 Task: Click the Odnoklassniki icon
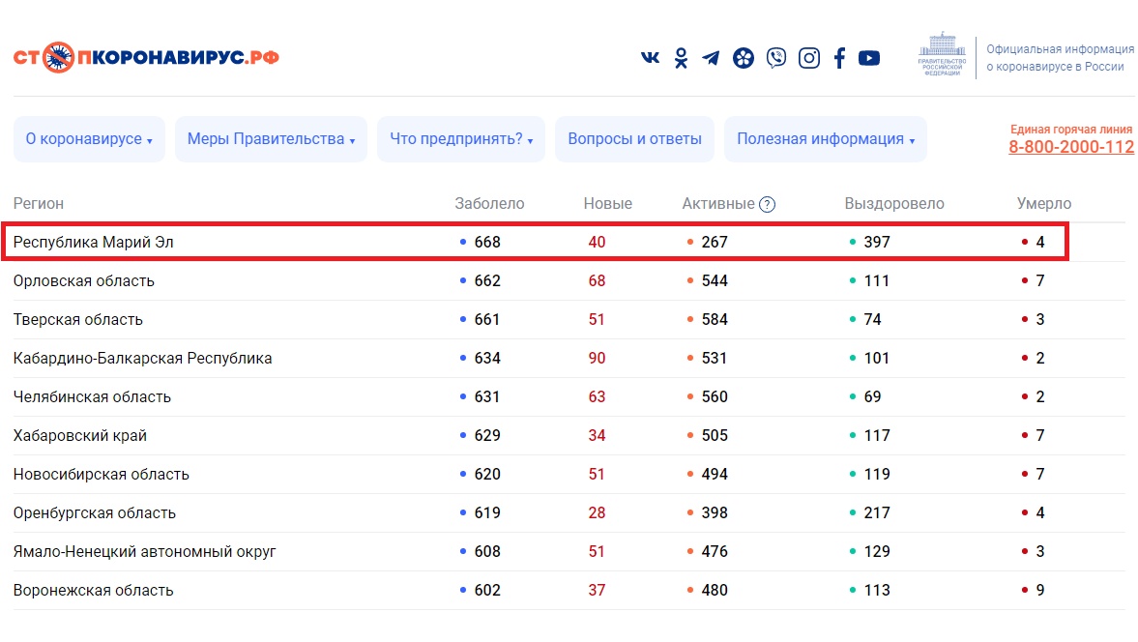pos(681,58)
